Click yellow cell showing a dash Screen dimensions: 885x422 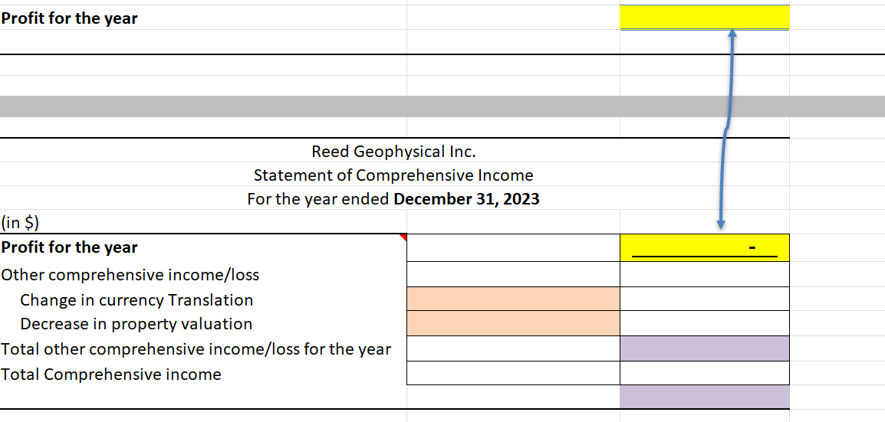704,248
